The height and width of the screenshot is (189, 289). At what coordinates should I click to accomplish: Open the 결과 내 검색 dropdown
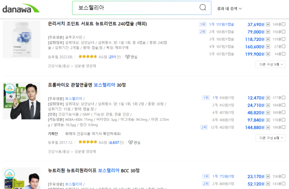tap(229, 9)
